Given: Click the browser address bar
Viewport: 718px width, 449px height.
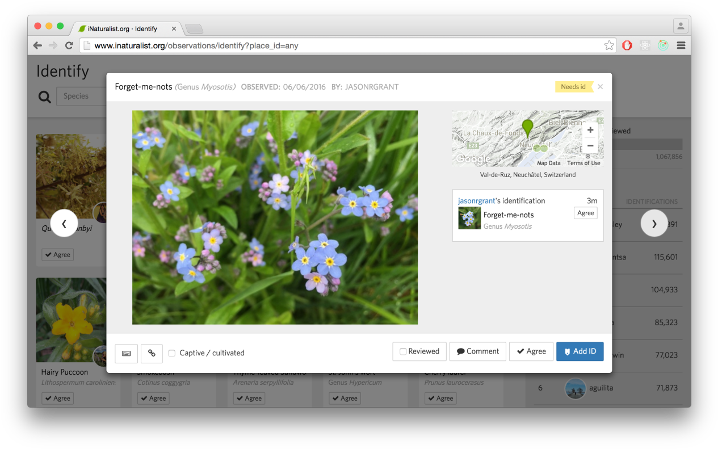Looking at the screenshot, I should (x=341, y=45).
